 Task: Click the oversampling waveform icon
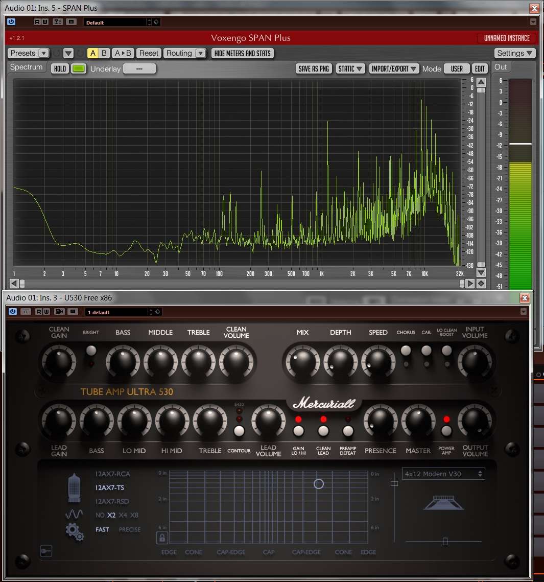(x=74, y=515)
